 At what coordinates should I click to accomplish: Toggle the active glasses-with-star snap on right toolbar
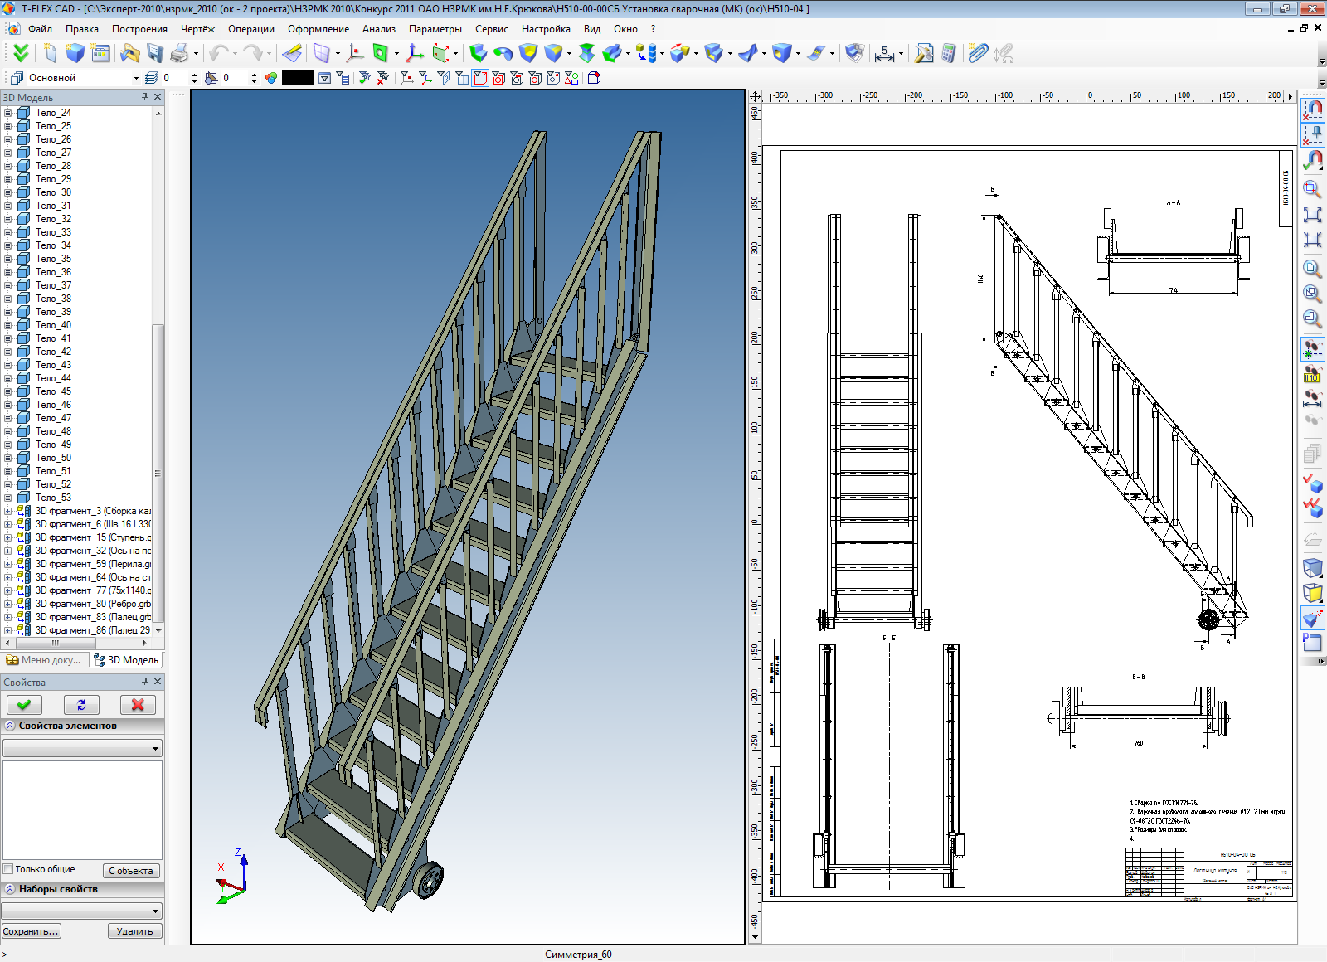tap(1312, 349)
